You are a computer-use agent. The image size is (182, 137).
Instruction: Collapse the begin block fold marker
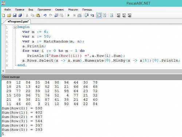tap(15, 27)
